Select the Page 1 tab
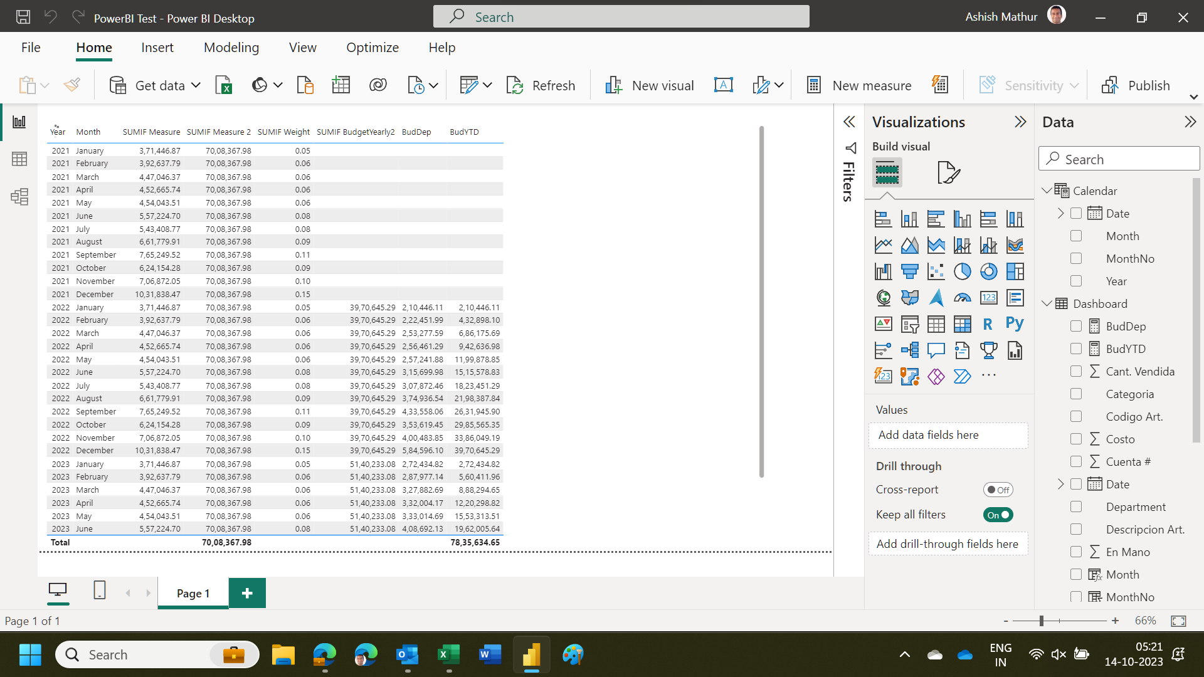 pyautogui.click(x=193, y=593)
